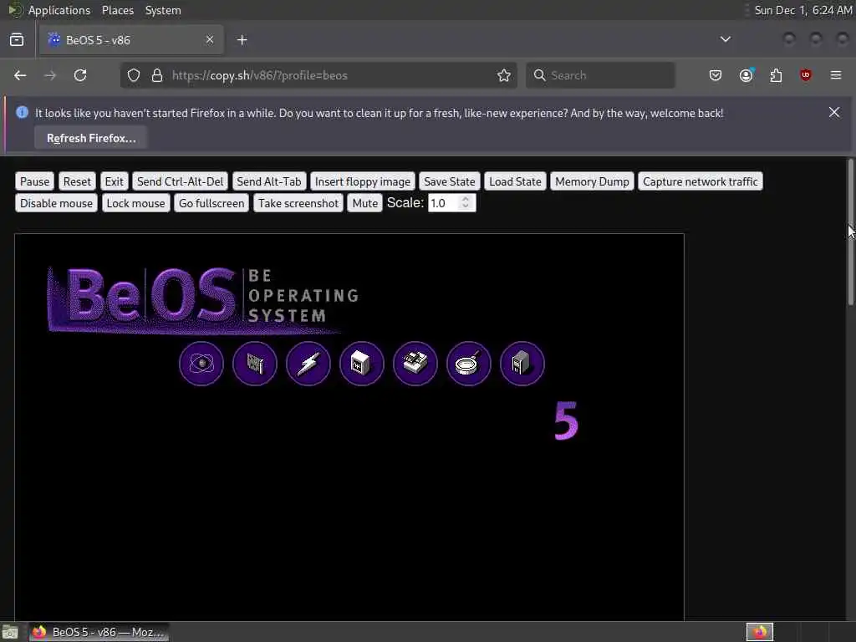Click the BeOS stacked disks boot icon

pos(415,364)
